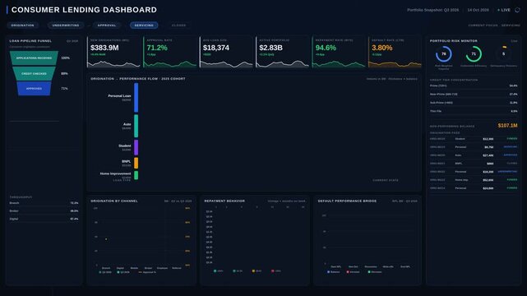Toggle the red legend in Repayment Behavior
Image resolution: width=527 pixels, height=296 pixels.
tap(276, 271)
